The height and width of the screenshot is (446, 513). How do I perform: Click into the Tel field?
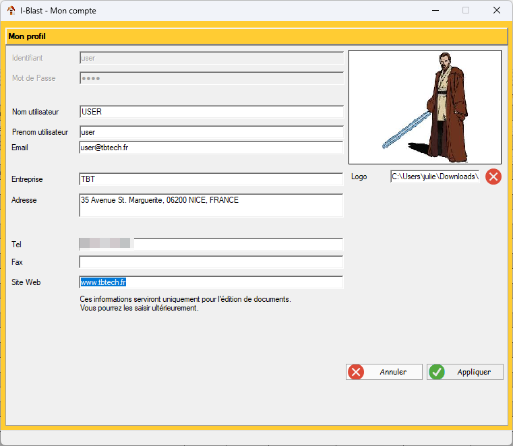coord(211,245)
